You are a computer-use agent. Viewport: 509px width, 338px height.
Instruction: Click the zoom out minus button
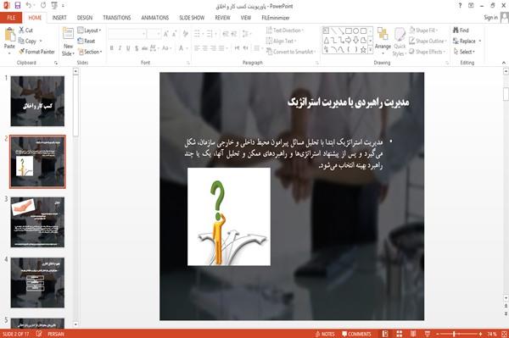437,334
